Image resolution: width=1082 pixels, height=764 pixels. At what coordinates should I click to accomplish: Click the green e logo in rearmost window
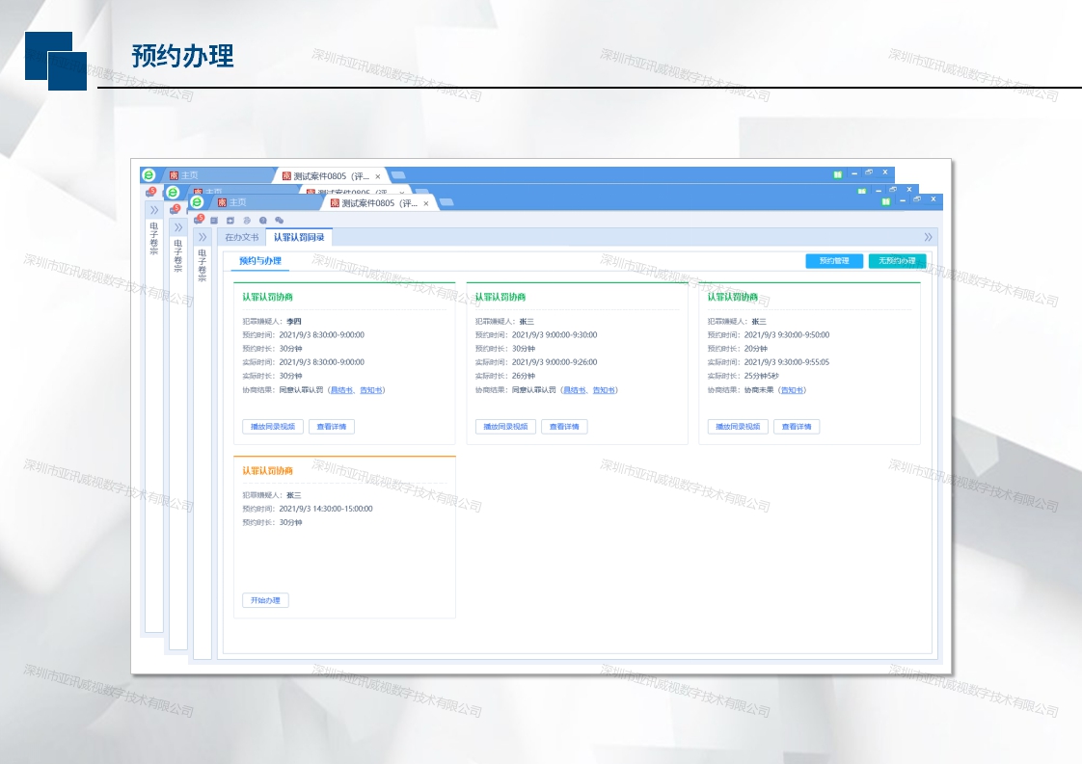point(149,175)
